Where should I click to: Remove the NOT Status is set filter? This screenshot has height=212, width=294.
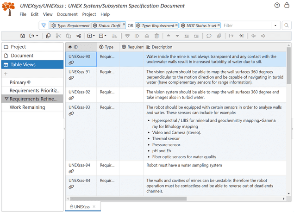(x=219, y=25)
